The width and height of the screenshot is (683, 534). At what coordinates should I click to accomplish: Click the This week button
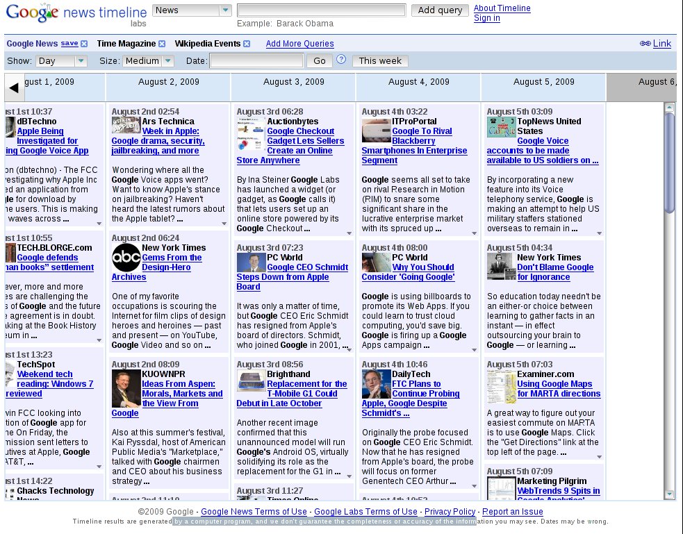click(380, 61)
